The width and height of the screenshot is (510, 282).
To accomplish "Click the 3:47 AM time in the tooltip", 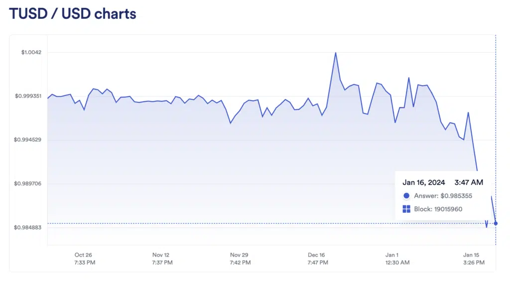I will tap(469, 183).
